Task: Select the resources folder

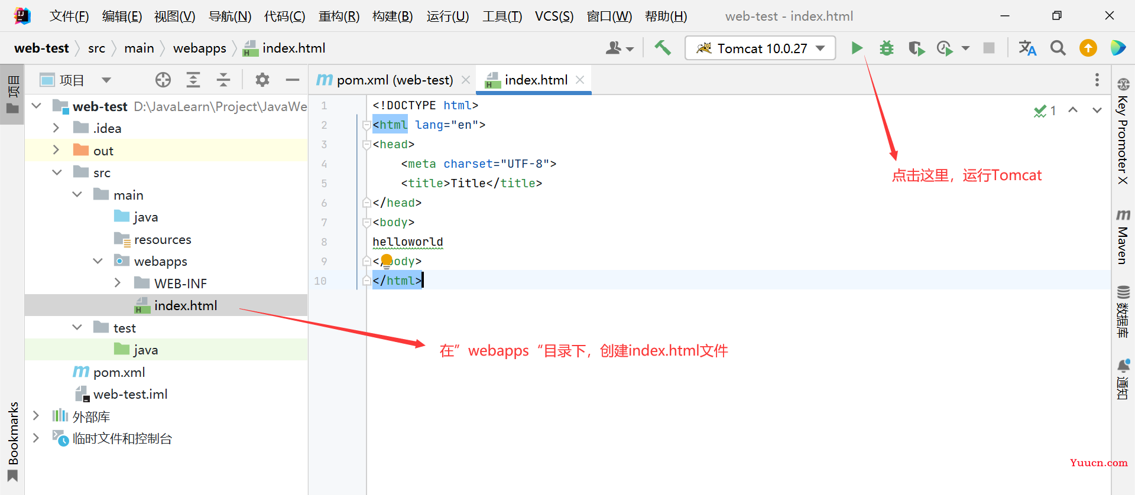Action: [166, 239]
